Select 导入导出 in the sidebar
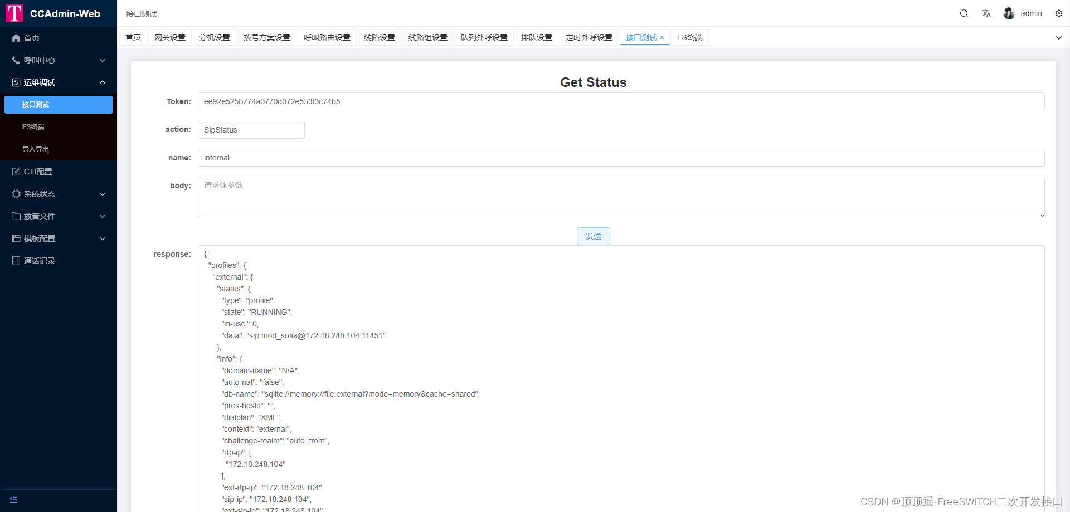 click(35, 149)
